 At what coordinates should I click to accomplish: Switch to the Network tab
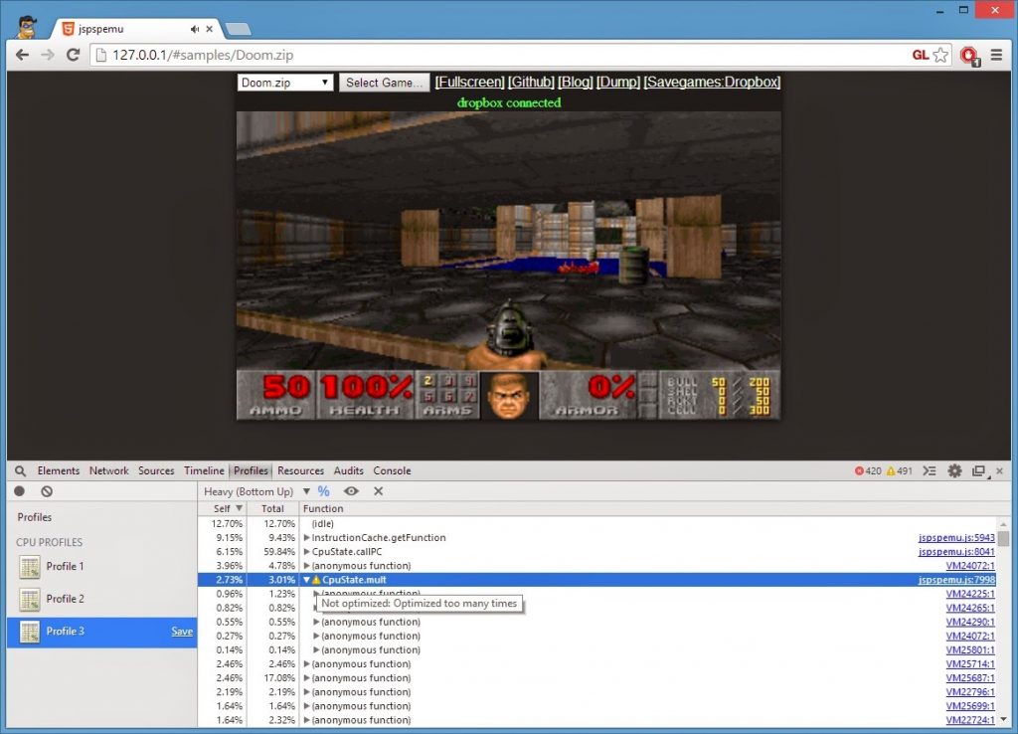pos(108,471)
